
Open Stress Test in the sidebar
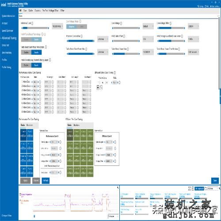click(5, 45)
